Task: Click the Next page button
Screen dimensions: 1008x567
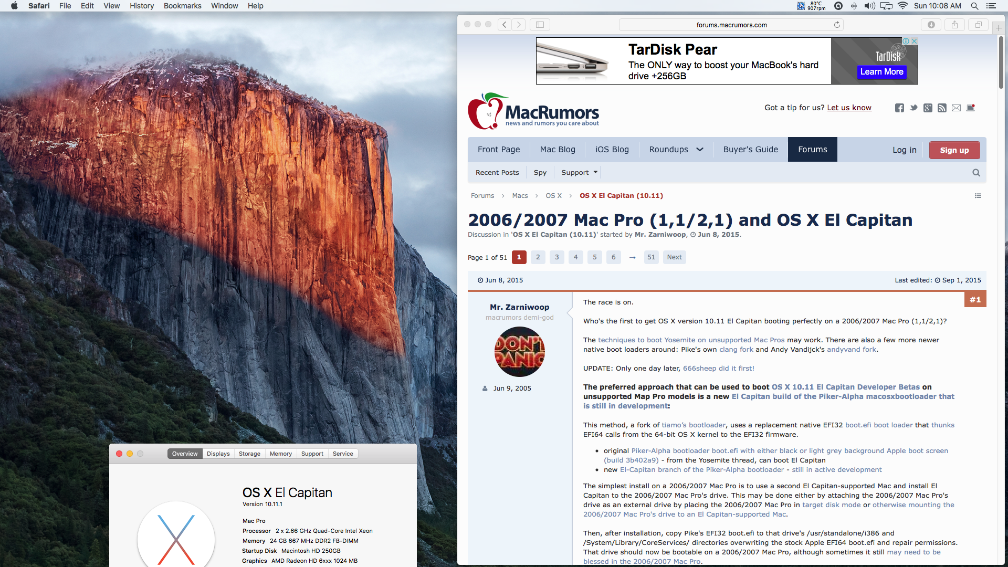Action: (x=674, y=257)
